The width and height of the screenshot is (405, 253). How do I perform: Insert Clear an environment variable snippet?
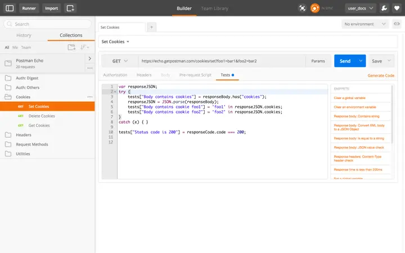pyautogui.click(x=354, y=107)
